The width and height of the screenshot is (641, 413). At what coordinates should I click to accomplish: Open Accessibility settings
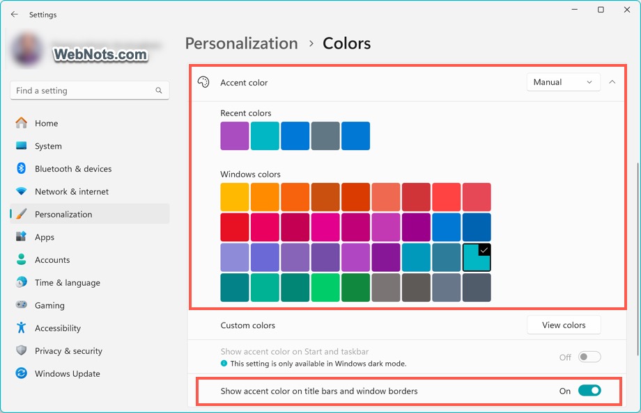(90, 327)
